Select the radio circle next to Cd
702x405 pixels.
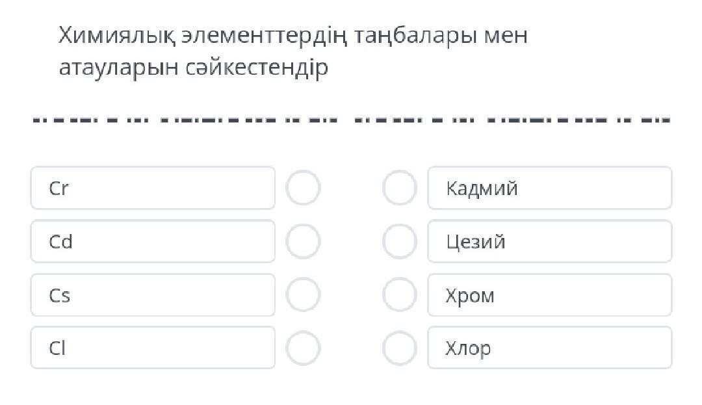[x=303, y=242]
